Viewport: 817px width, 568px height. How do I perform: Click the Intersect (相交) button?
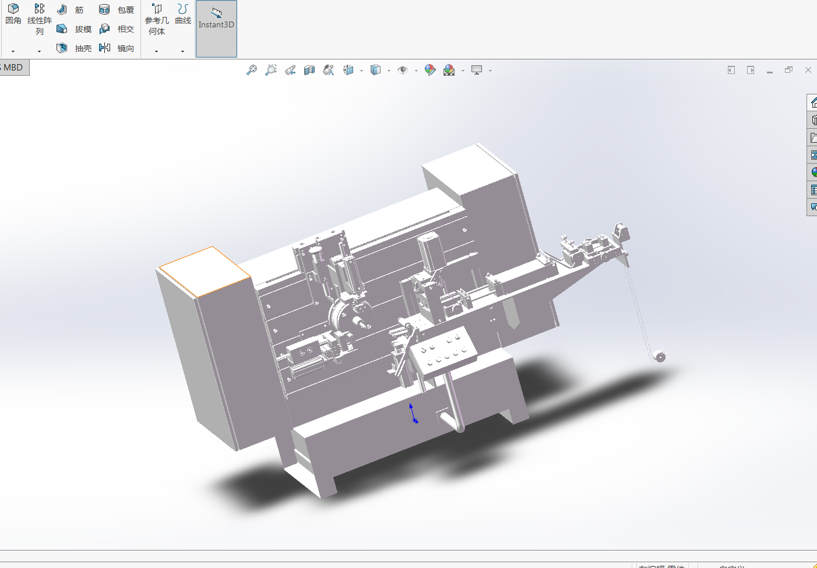click(105, 29)
